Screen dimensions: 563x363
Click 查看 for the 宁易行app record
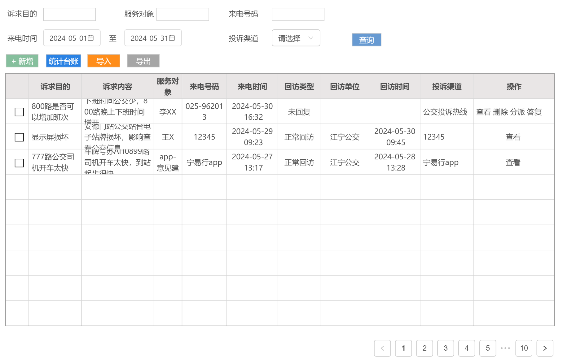click(x=513, y=162)
